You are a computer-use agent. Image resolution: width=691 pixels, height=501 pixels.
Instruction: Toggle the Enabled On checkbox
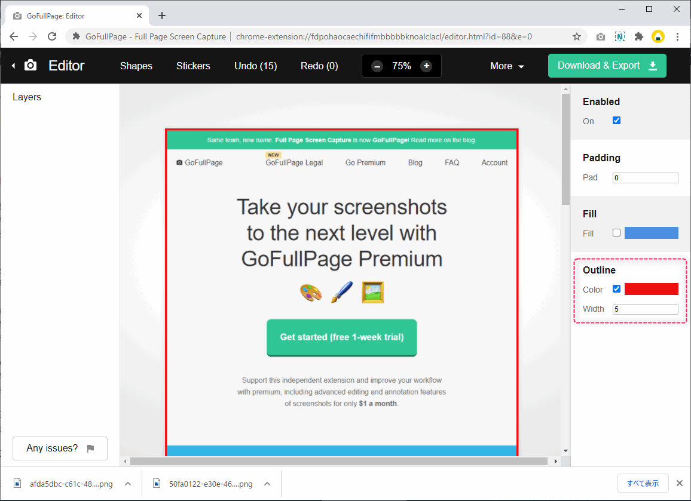click(616, 121)
